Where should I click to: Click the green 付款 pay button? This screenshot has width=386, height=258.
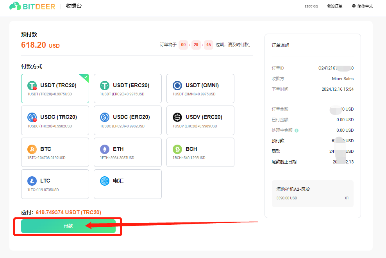pyautogui.click(x=68, y=226)
